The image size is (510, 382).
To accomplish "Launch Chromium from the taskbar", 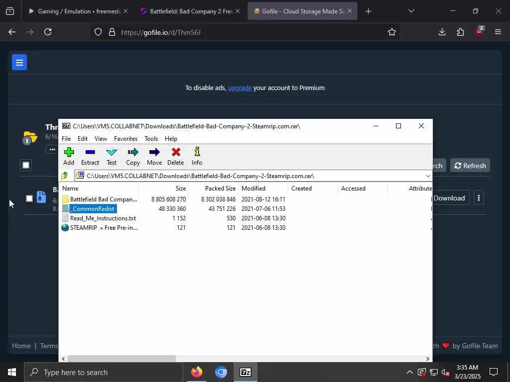I will pyautogui.click(x=221, y=372).
